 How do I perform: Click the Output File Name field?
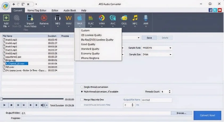(x=157, y=100)
